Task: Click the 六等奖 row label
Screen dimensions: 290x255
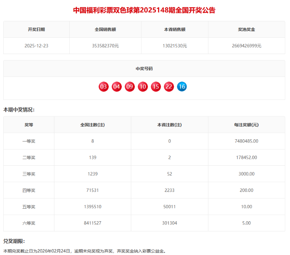Action: [x=29, y=223]
